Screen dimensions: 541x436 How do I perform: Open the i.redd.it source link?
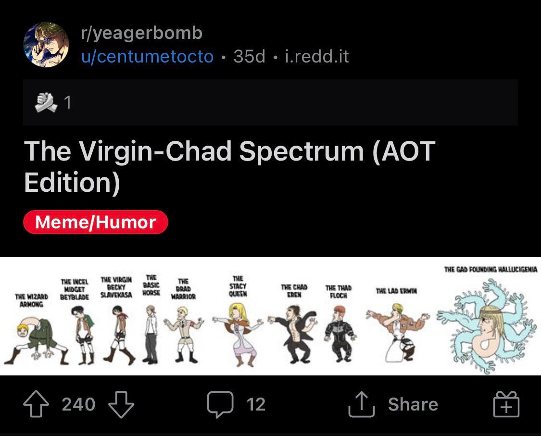pos(316,57)
